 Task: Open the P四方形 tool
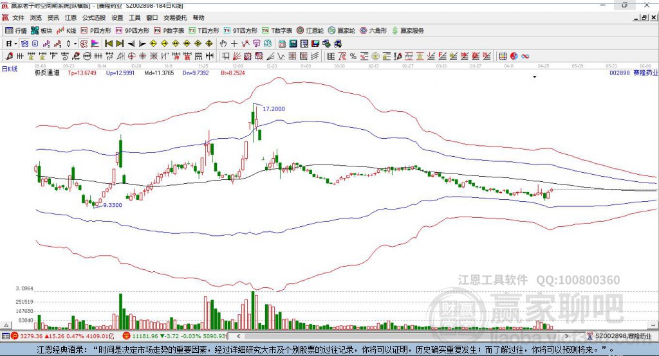coord(96,31)
